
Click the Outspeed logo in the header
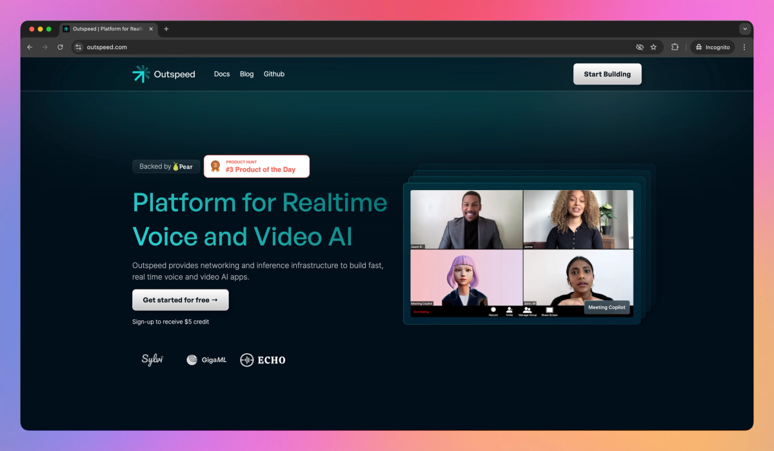pyautogui.click(x=164, y=74)
